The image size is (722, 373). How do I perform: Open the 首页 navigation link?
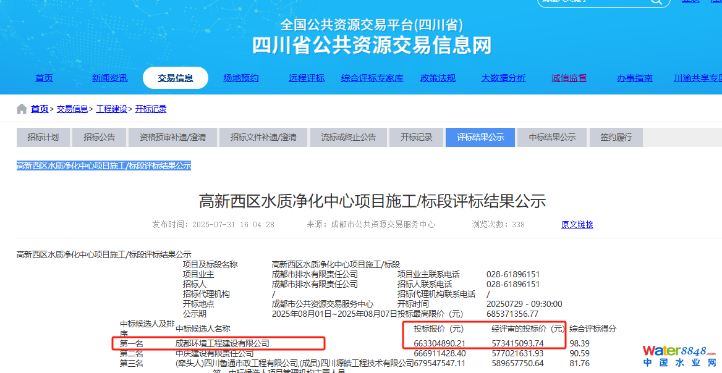tap(44, 78)
